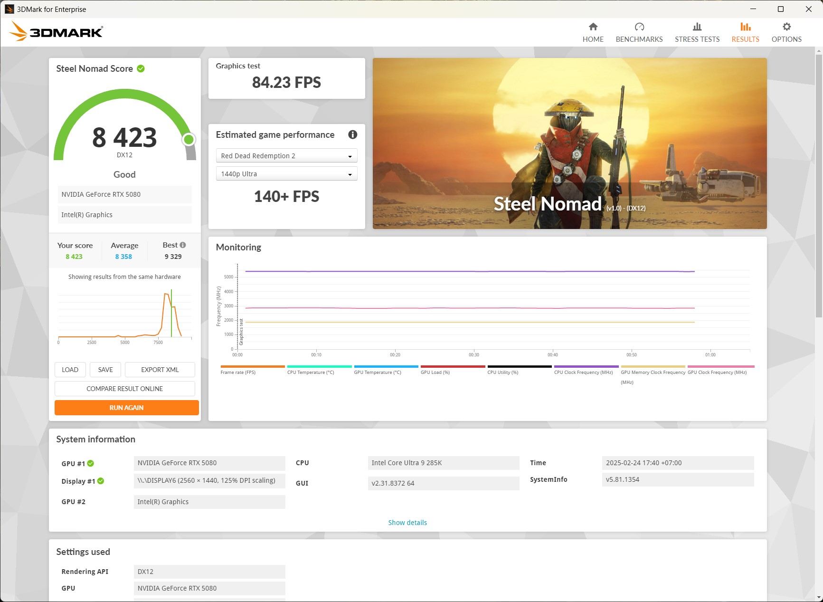
Task: Click the Estimated game performance info icon
Action: pos(352,134)
